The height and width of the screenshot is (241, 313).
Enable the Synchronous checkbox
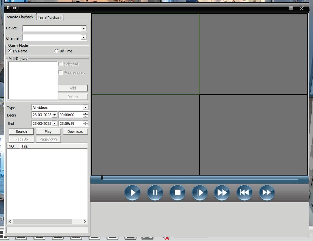(x=61, y=73)
